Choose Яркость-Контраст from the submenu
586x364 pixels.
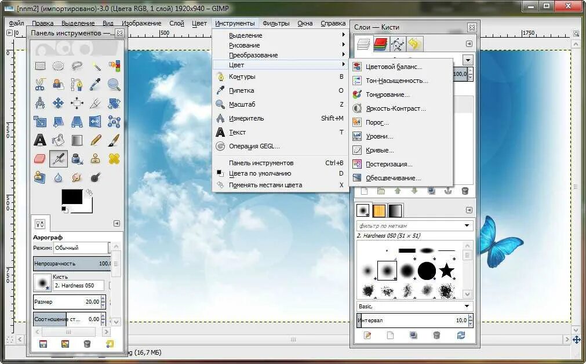[x=401, y=108]
